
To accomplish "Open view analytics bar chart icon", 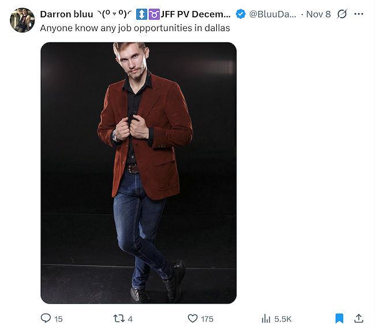I will point(267,318).
